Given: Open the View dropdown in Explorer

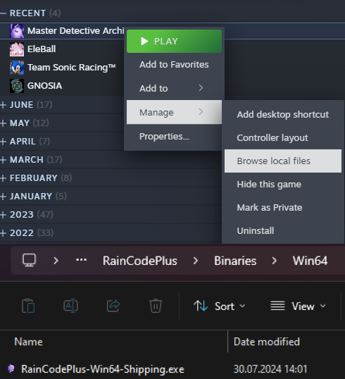Looking at the screenshot, I should (298, 306).
